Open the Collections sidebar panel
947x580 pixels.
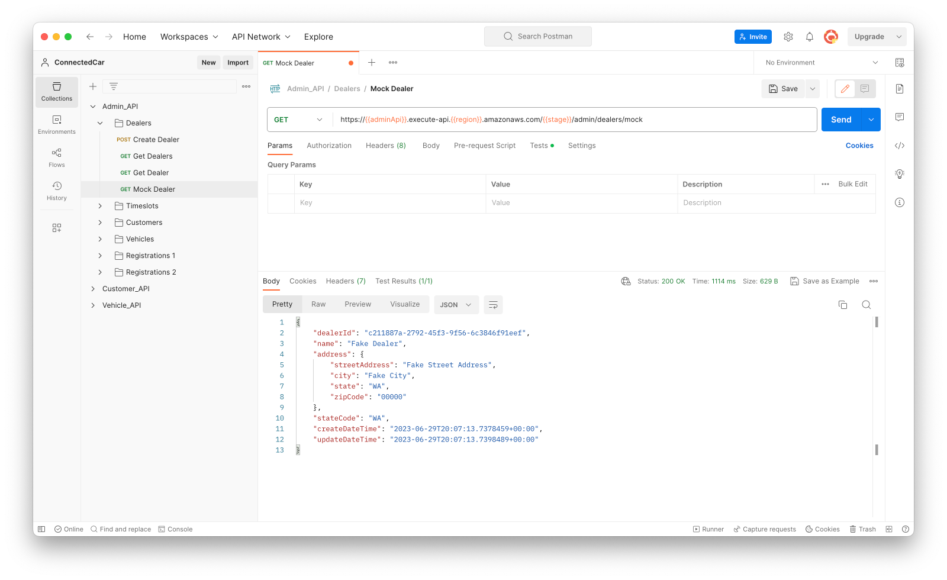tap(57, 92)
